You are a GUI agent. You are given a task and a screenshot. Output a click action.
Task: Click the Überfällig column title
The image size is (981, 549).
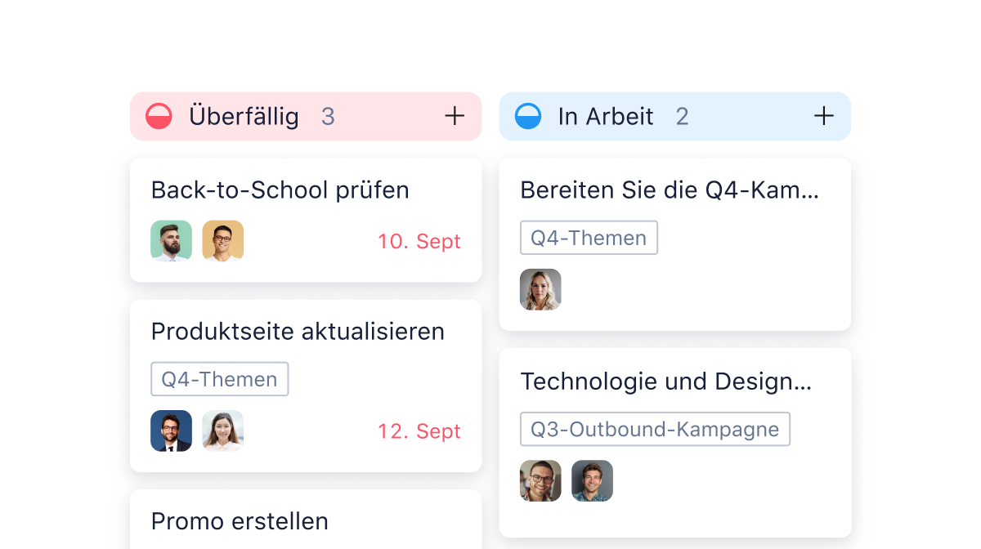pyautogui.click(x=244, y=116)
